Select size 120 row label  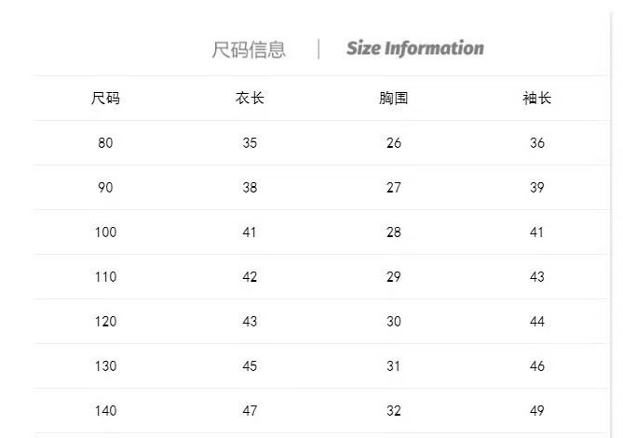105,322
